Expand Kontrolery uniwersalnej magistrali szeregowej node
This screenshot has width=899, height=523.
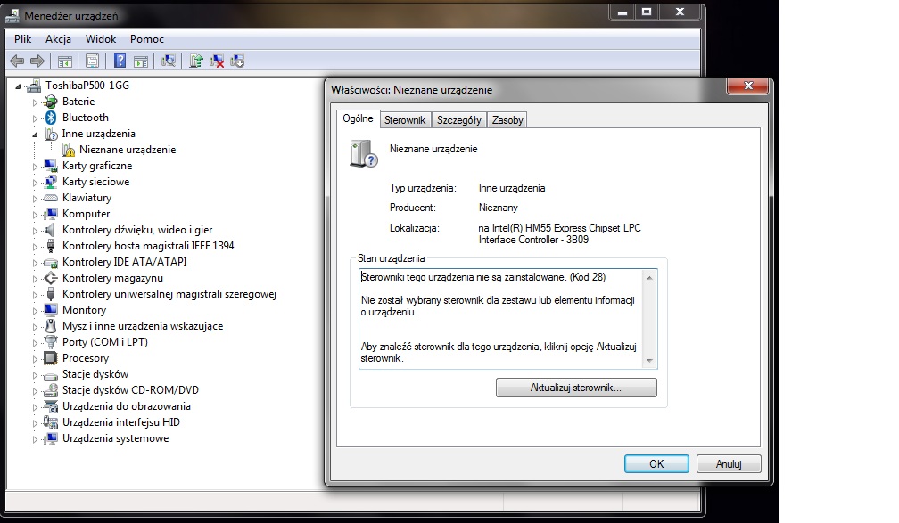pyautogui.click(x=36, y=294)
